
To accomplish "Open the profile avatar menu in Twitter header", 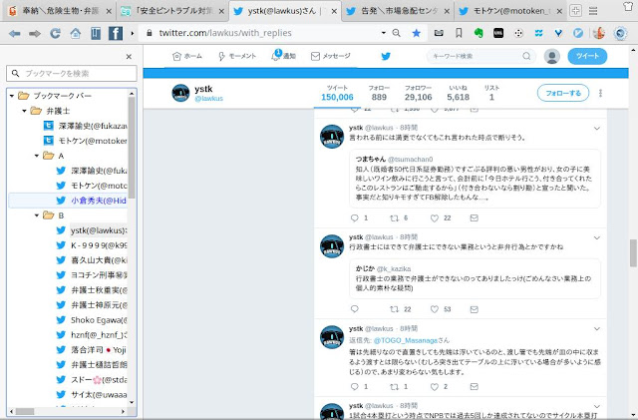I will click(x=551, y=56).
